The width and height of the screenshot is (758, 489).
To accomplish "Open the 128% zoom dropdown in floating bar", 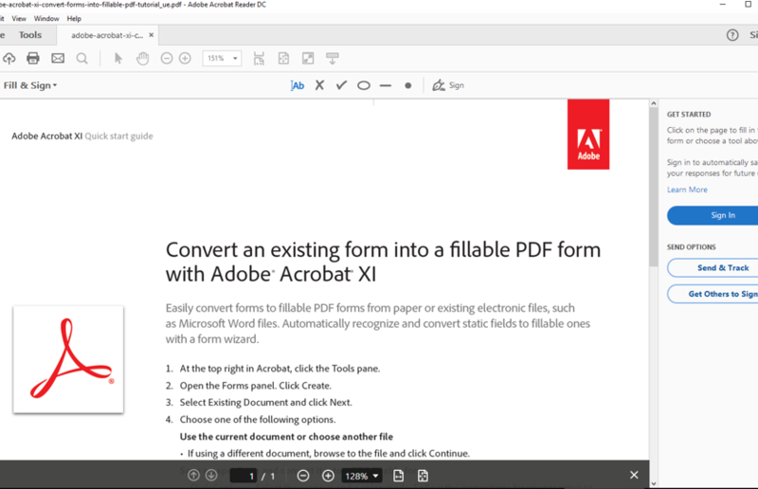I will pyautogui.click(x=362, y=476).
